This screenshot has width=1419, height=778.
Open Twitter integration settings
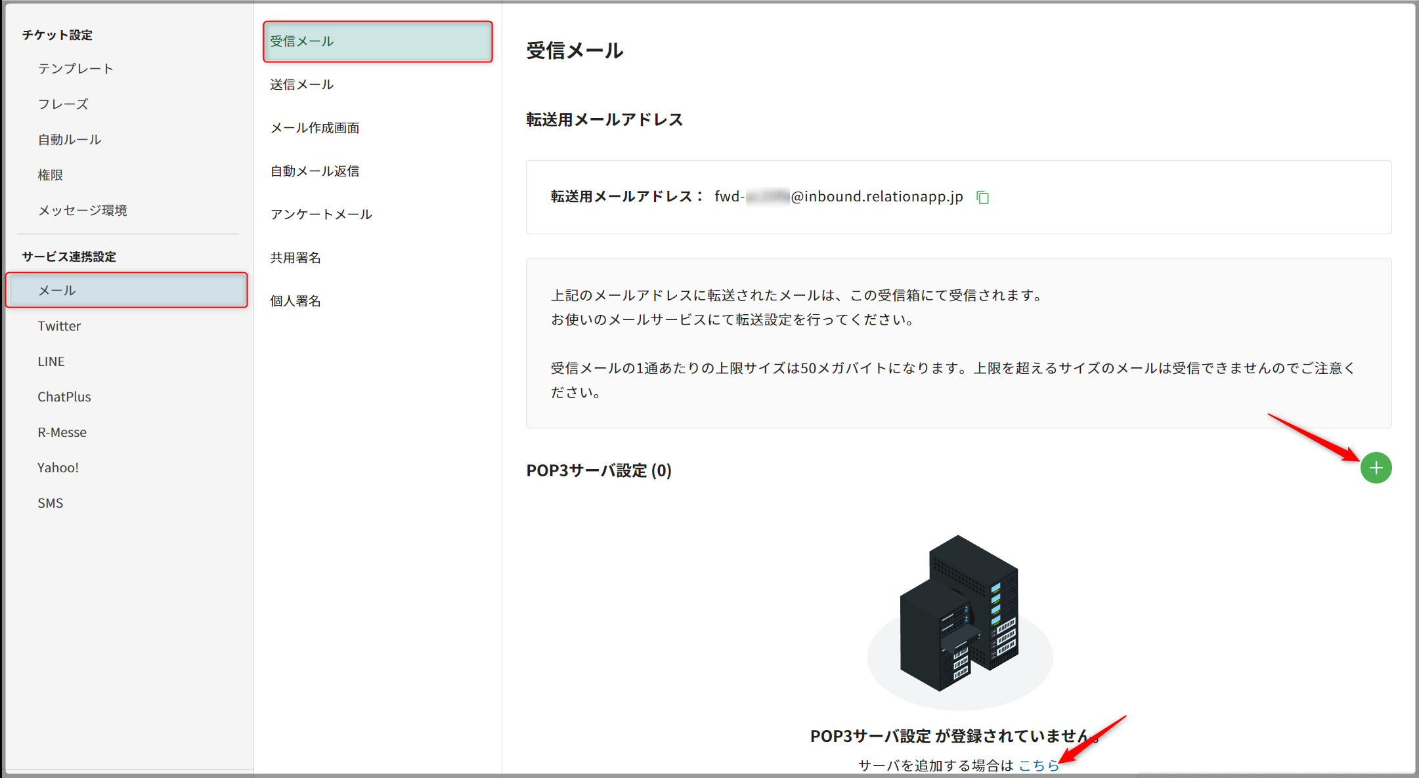click(59, 326)
